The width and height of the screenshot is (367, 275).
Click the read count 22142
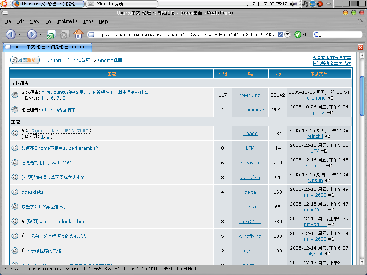click(278, 95)
